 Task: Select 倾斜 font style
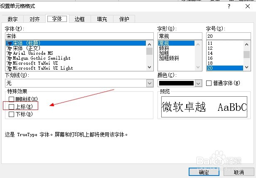tap(176, 48)
